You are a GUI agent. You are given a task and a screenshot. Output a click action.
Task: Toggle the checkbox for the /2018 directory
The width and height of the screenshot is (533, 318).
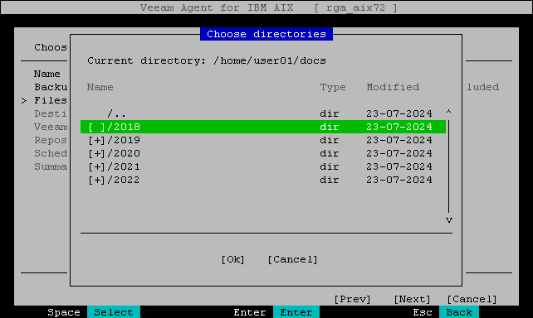coord(96,127)
